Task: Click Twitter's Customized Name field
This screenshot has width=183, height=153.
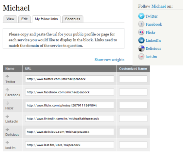Action: point(133,79)
